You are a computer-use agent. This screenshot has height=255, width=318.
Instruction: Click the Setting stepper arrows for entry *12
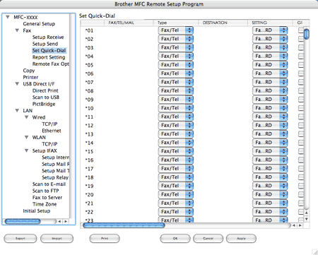[x=283, y=125]
